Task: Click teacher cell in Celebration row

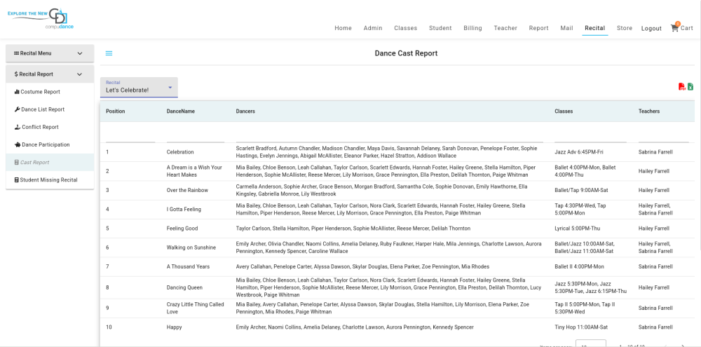Action: 655,152
